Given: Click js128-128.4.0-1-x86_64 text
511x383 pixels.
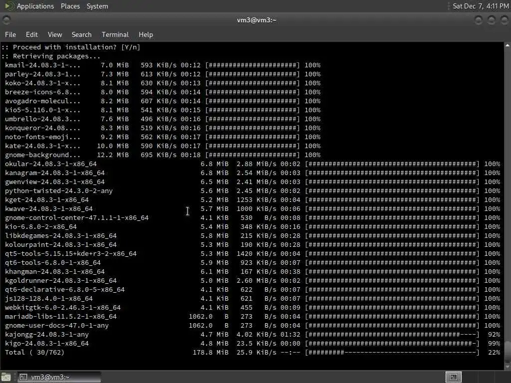Looking at the screenshot, I should [49, 298].
